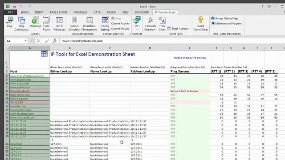285x160 pixels.
Task: Click the Excel application icon
Action: [8, 7]
